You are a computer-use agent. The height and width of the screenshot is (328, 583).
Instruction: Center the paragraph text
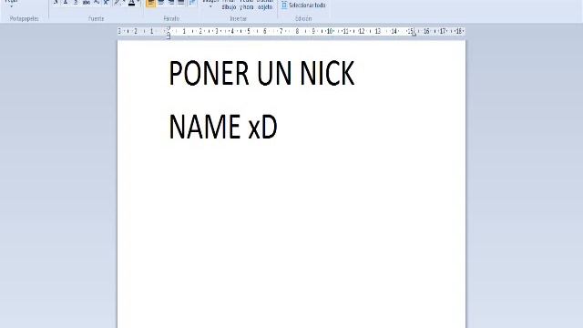tap(161, 3)
